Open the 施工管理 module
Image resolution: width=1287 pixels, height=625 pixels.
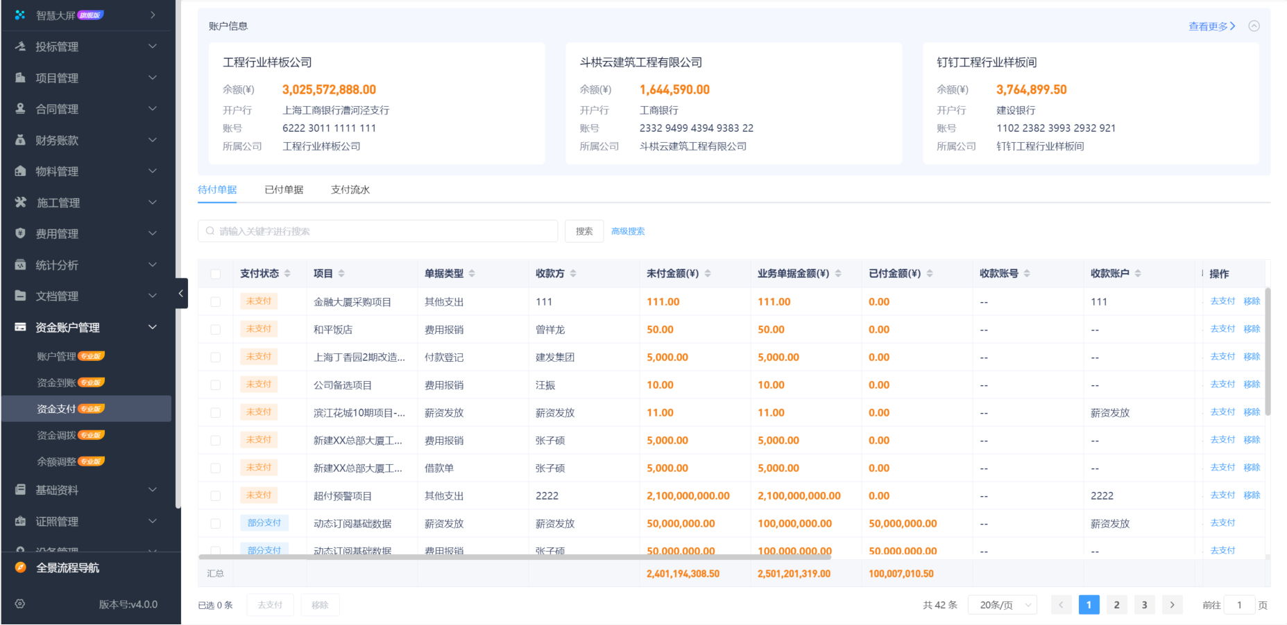point(56,202)
